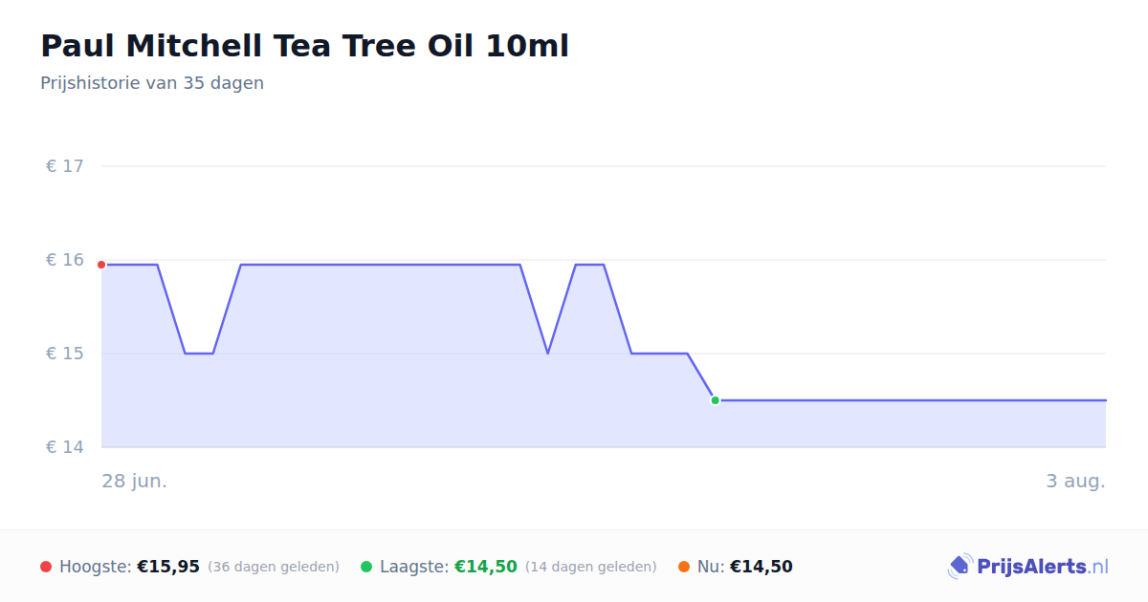Click the green lowest price point on chart

[715, 400]
